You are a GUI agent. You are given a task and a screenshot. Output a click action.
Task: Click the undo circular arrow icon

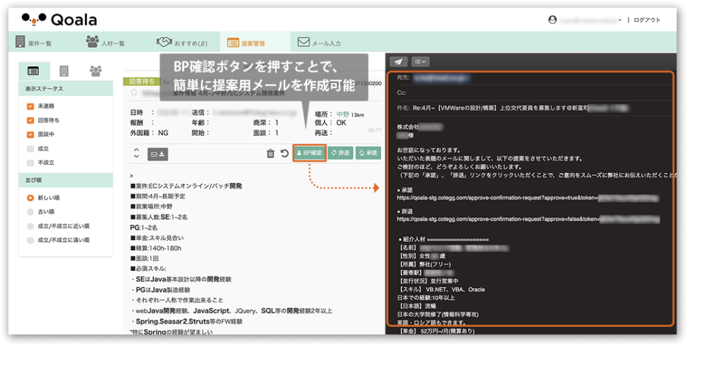point(284,153)
